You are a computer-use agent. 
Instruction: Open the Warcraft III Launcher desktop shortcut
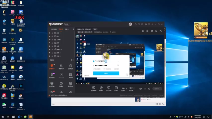pos(12,42)
